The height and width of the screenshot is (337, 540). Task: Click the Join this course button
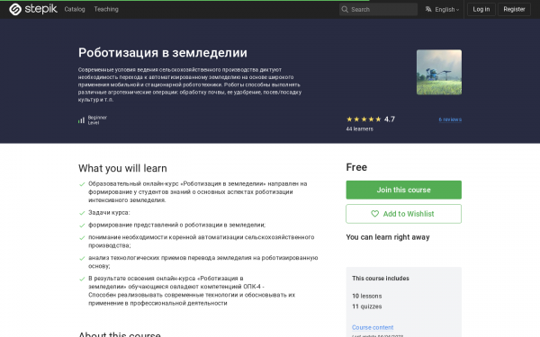(403, 190)
